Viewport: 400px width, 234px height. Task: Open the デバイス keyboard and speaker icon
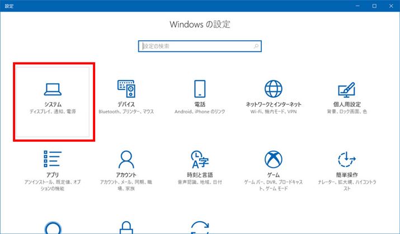pos(126,89)
